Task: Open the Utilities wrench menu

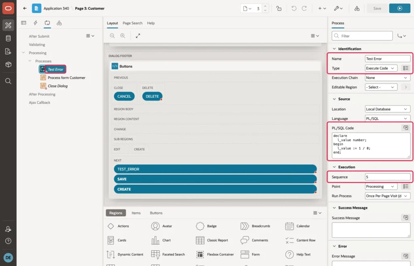Action: point(338,8)
